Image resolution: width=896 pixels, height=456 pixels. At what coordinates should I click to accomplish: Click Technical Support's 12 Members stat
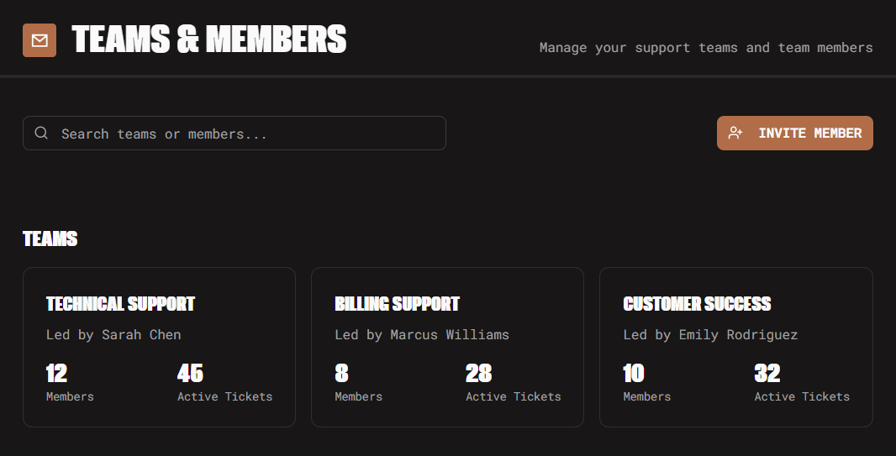(70, 382)
